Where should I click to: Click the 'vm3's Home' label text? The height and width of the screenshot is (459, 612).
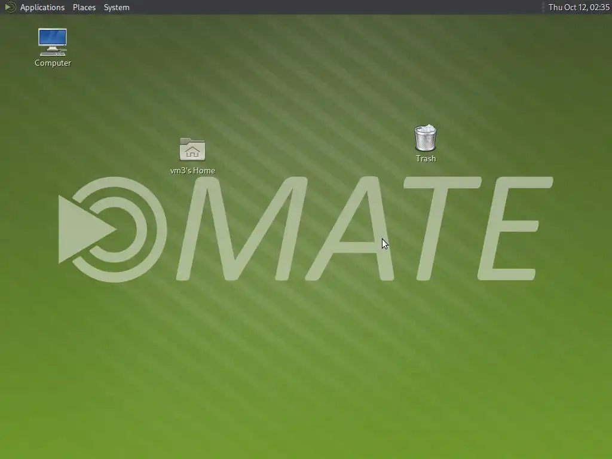tap(192, 170)
